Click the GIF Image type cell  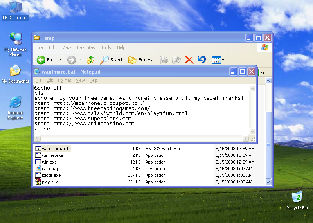tap(155, 169)
